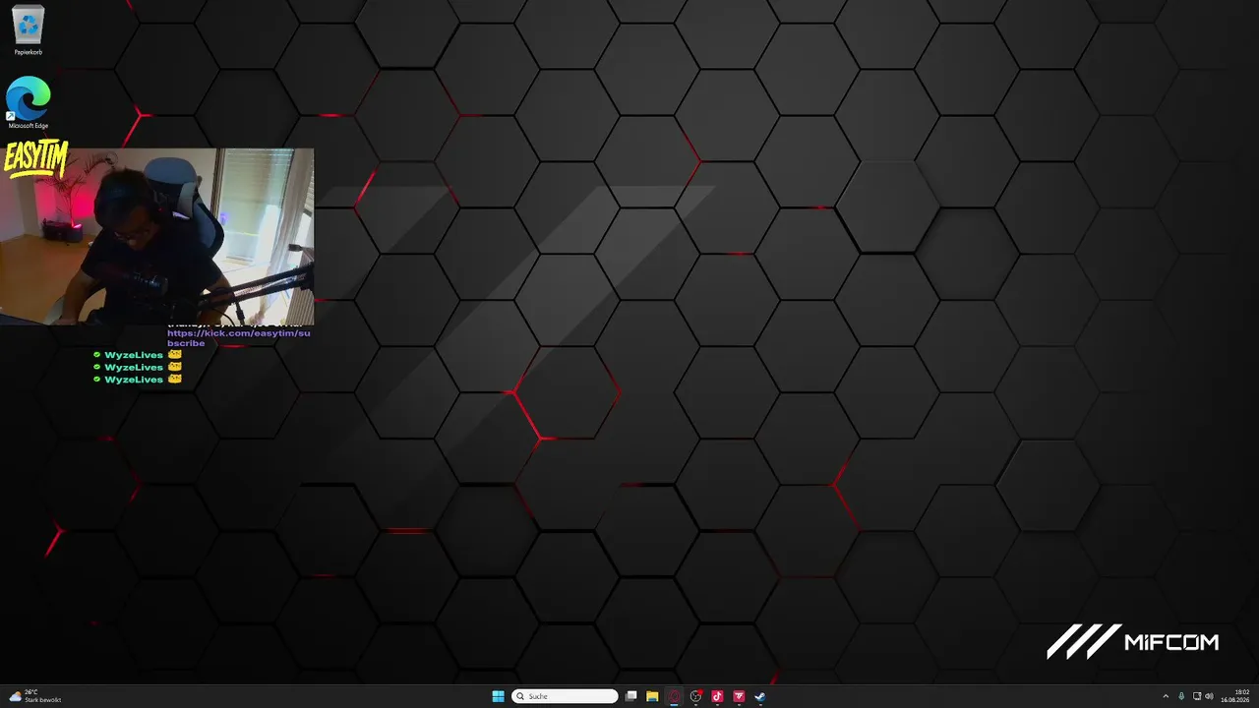
Task: Click the webcam video overlay
Action: tap(157, 236)
